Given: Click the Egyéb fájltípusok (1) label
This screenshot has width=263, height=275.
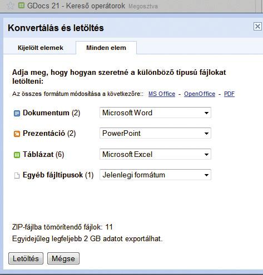Looking at the screenshot, I should pyautogui.click(x=58, y=175).
